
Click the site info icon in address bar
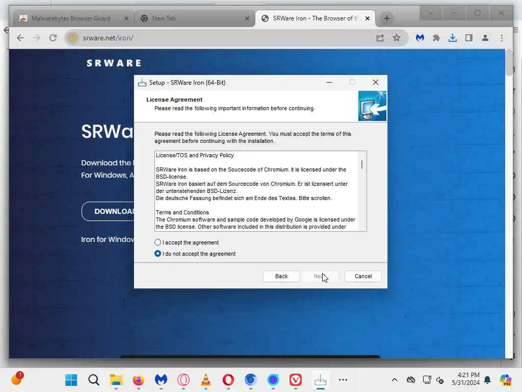pyautogui.click(x=73, y=38)
